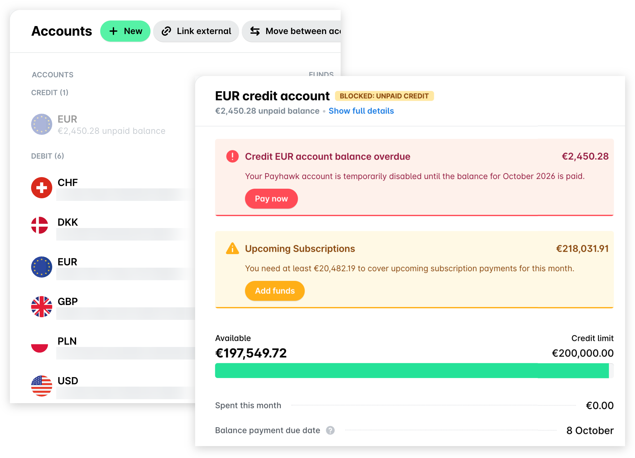
Task: Click the Polish flag icon for PLN
Action: coord(40,344)
